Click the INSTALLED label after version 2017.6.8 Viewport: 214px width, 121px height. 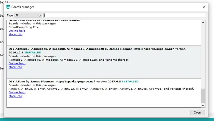pos(130,82)
